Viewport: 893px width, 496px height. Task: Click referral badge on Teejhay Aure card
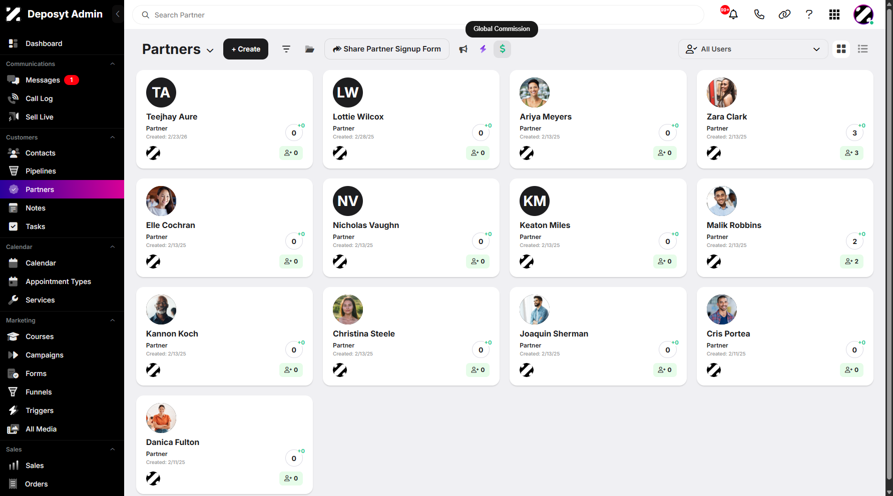(x=291, y=153)
